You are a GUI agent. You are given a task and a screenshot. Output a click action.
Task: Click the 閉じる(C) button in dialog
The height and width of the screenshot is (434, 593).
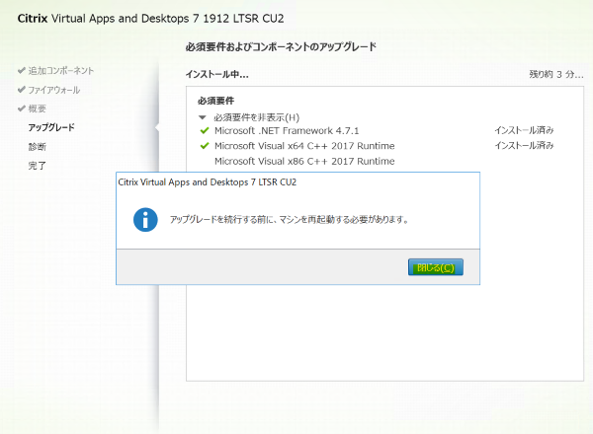[x=435, y=267]
